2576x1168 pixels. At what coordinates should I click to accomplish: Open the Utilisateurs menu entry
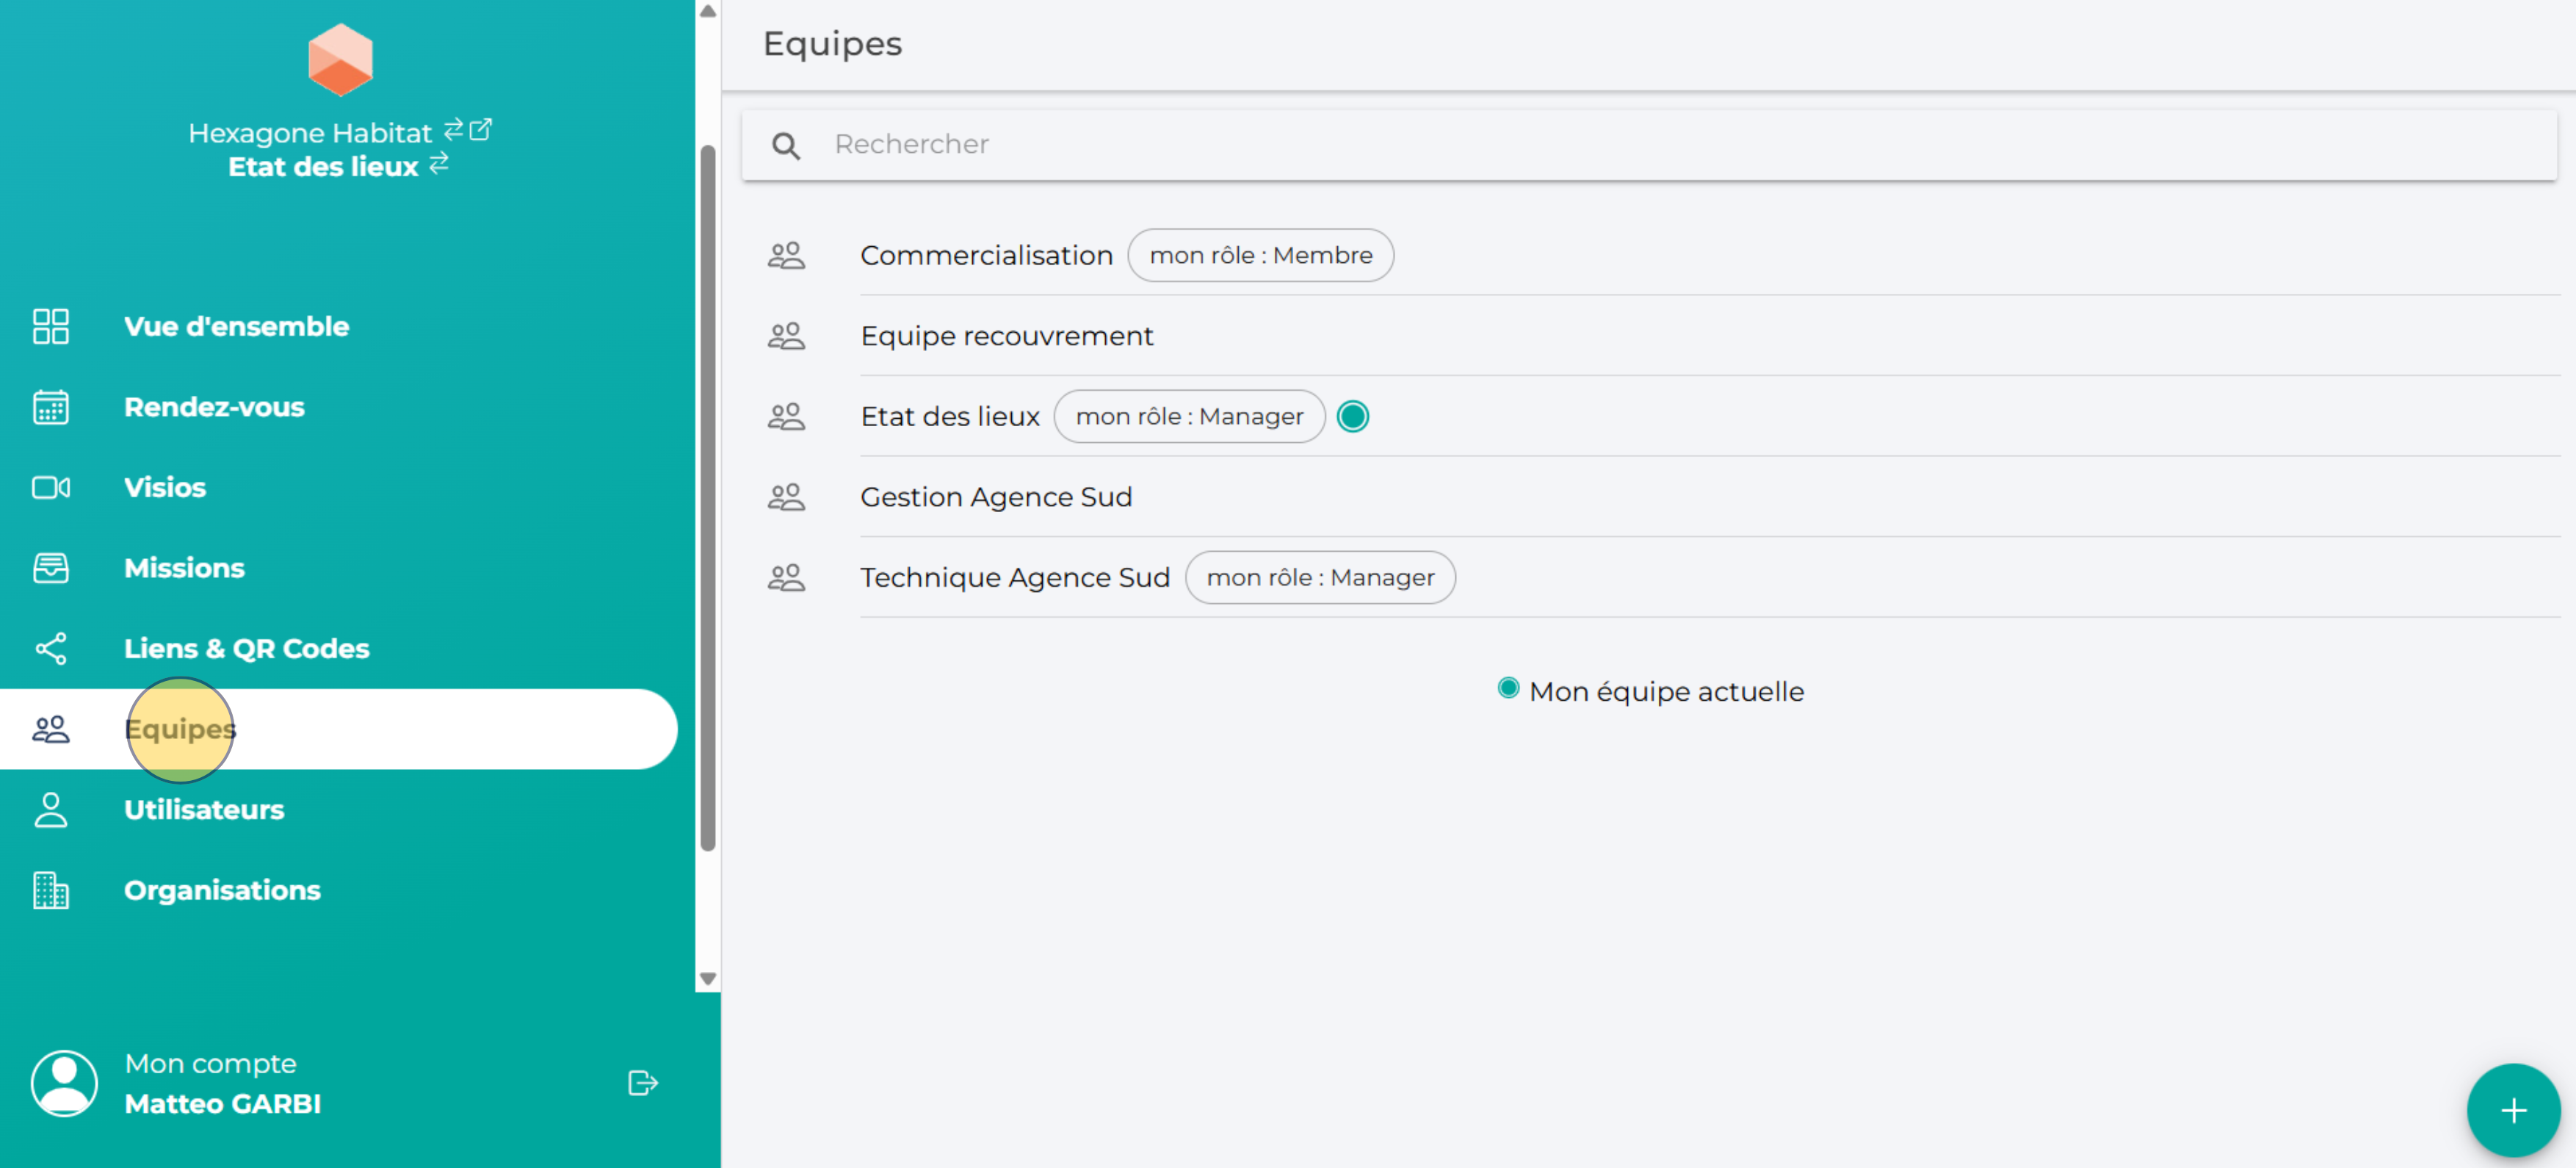(x=204, y=810)
